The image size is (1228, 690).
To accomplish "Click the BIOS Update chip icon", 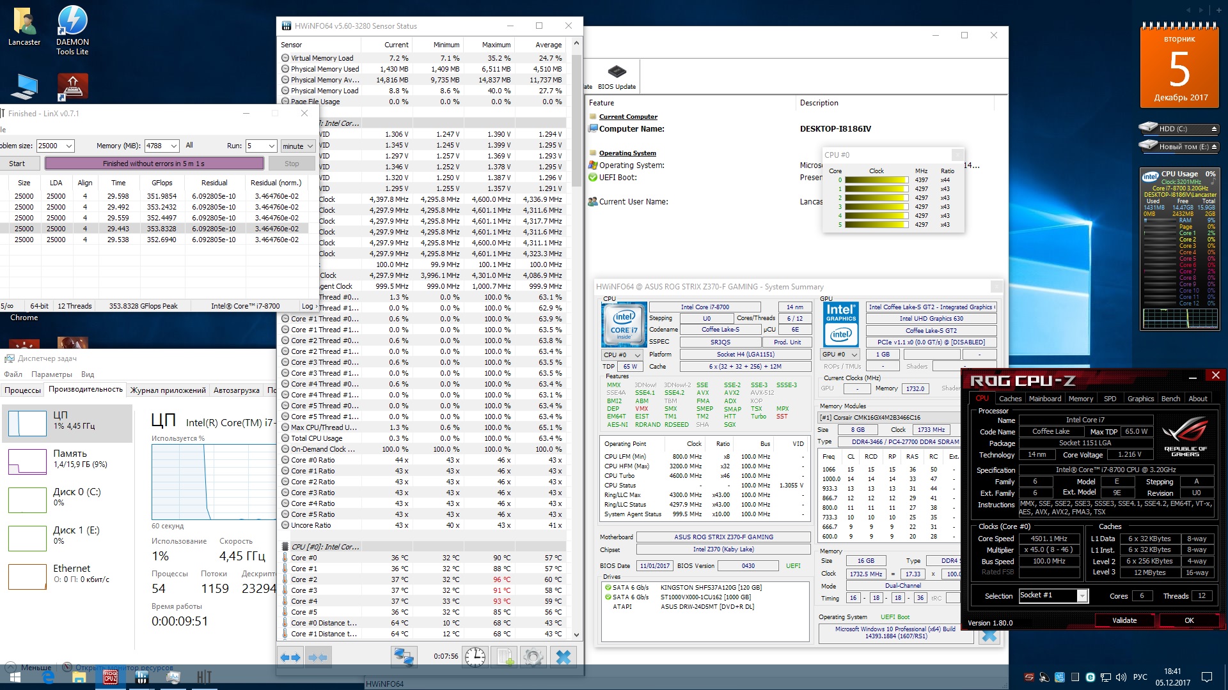I will coord(617,72).
